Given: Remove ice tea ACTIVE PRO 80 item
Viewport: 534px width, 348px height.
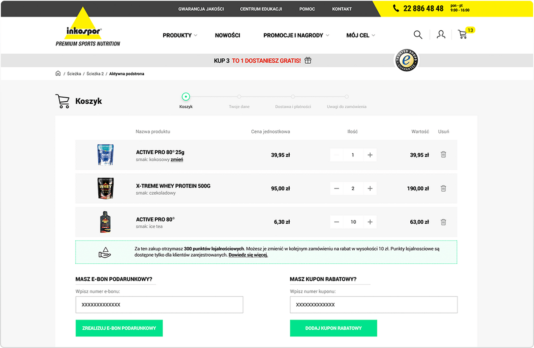Looking at the screenshot, I should (x=443, y=222).
